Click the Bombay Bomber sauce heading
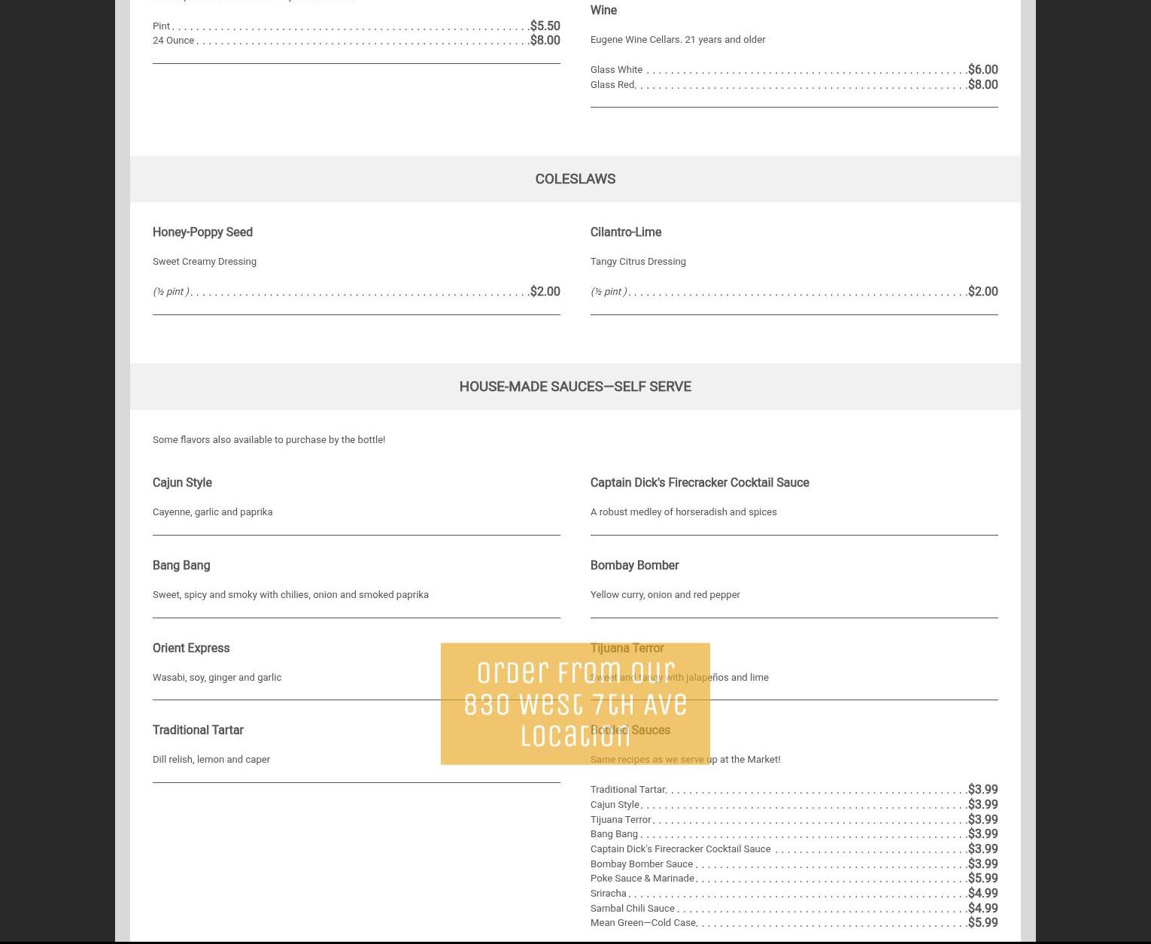The image size is (1151, 944). pos(634,566)
